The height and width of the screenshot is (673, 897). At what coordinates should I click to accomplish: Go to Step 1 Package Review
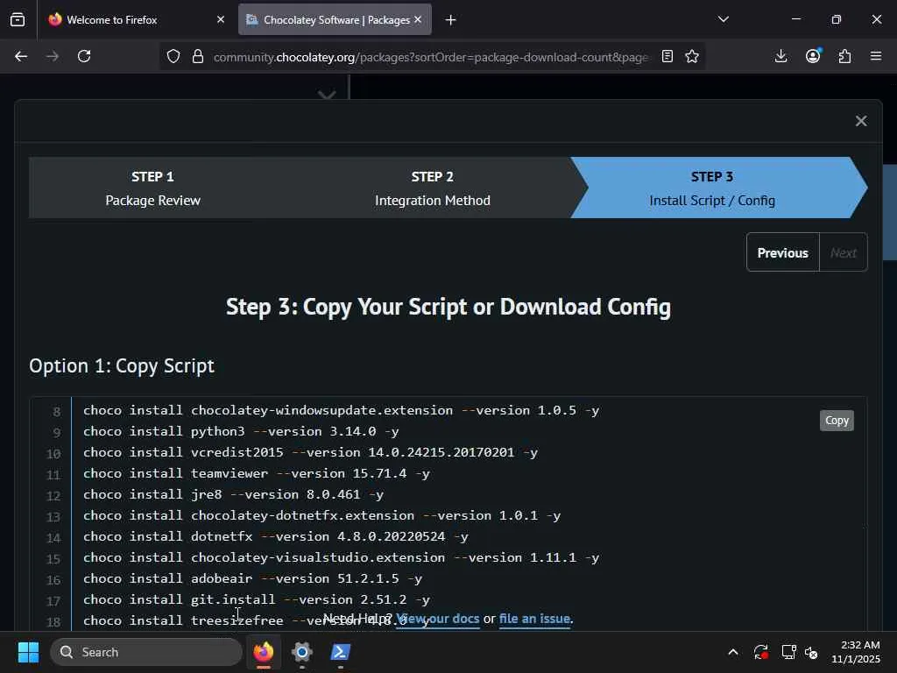pos(152,188)
